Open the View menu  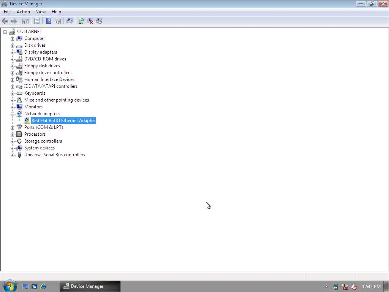[x=41, y=12]
